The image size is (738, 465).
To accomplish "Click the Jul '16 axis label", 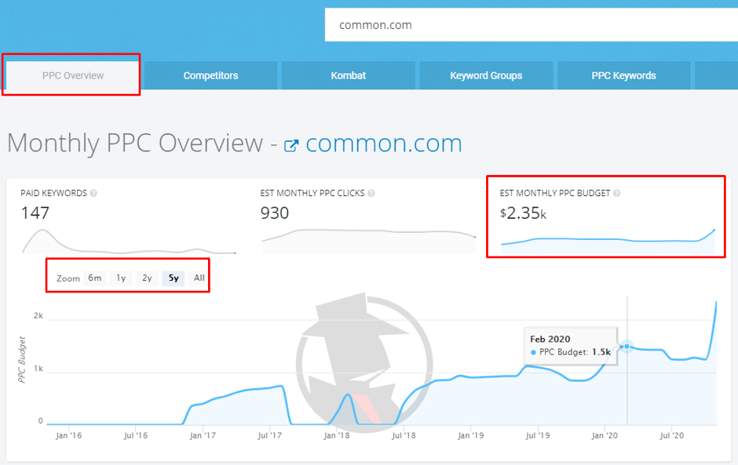I will [136, 435].
